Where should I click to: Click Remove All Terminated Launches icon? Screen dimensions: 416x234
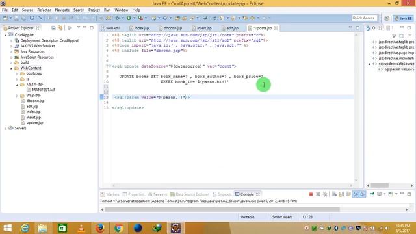coord(325,194)
